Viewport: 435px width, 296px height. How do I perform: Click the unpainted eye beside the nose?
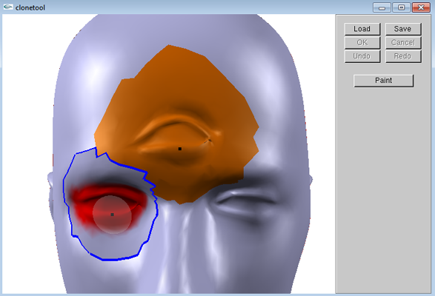click(244, 200)
